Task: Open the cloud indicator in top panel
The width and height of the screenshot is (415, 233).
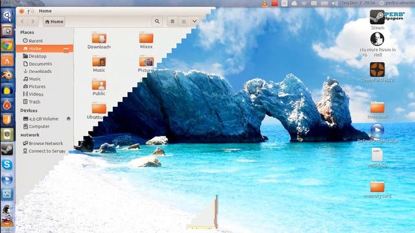Action: point(294,3)
